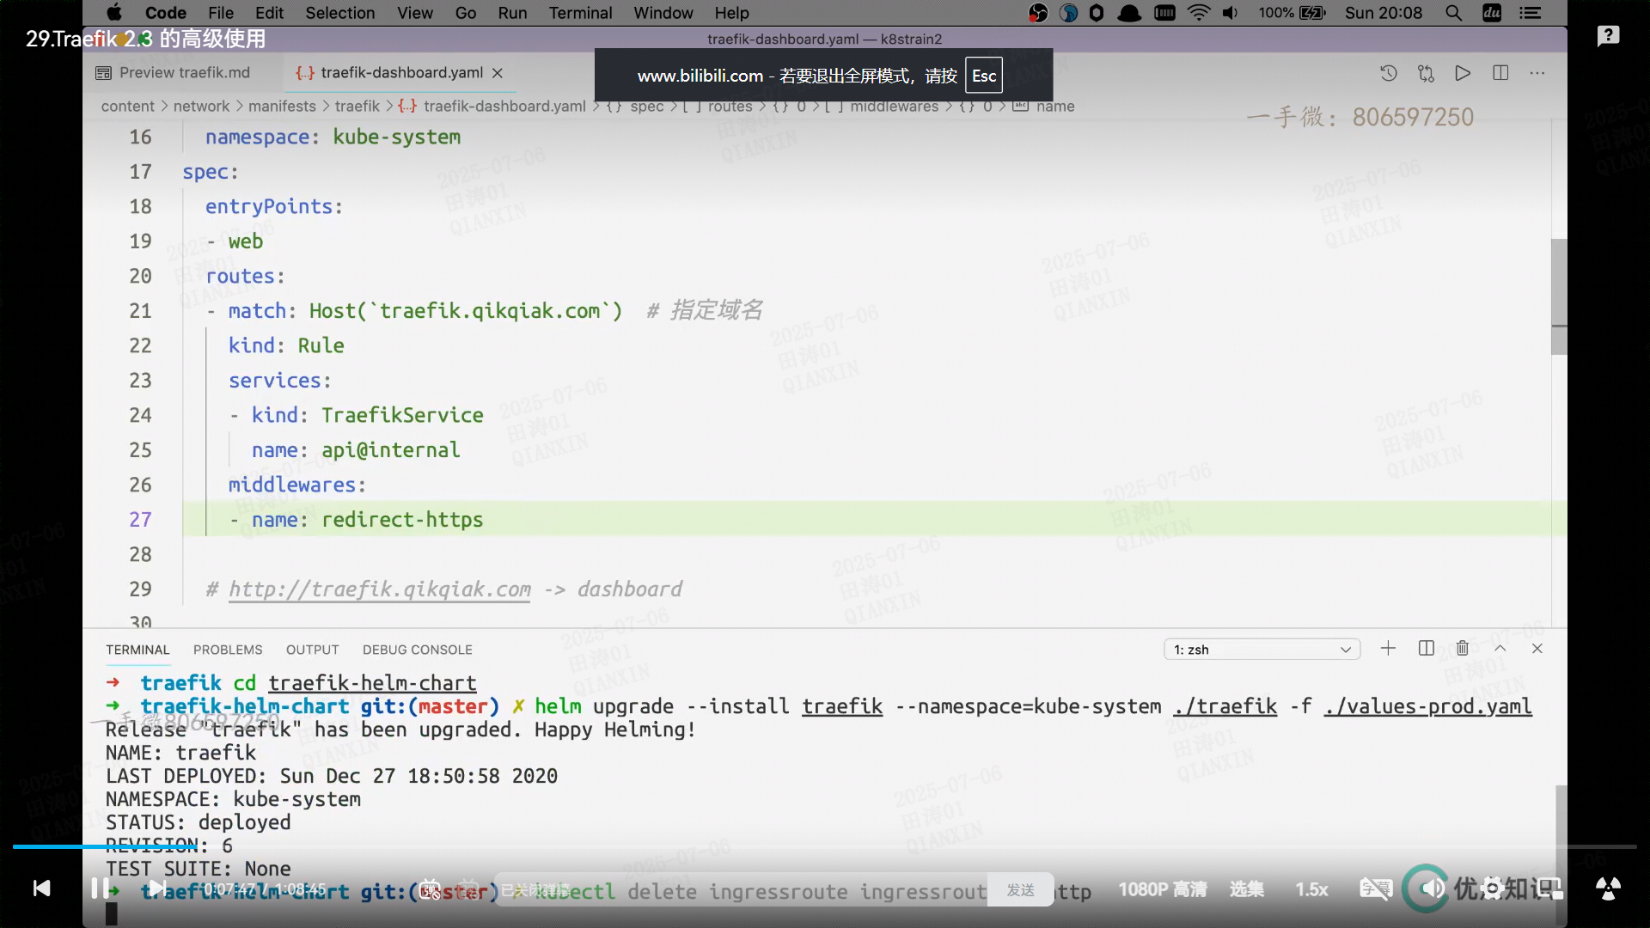Run the file with play icon
Screen dimensions: 1650x928
click(x=1463, y=73)
